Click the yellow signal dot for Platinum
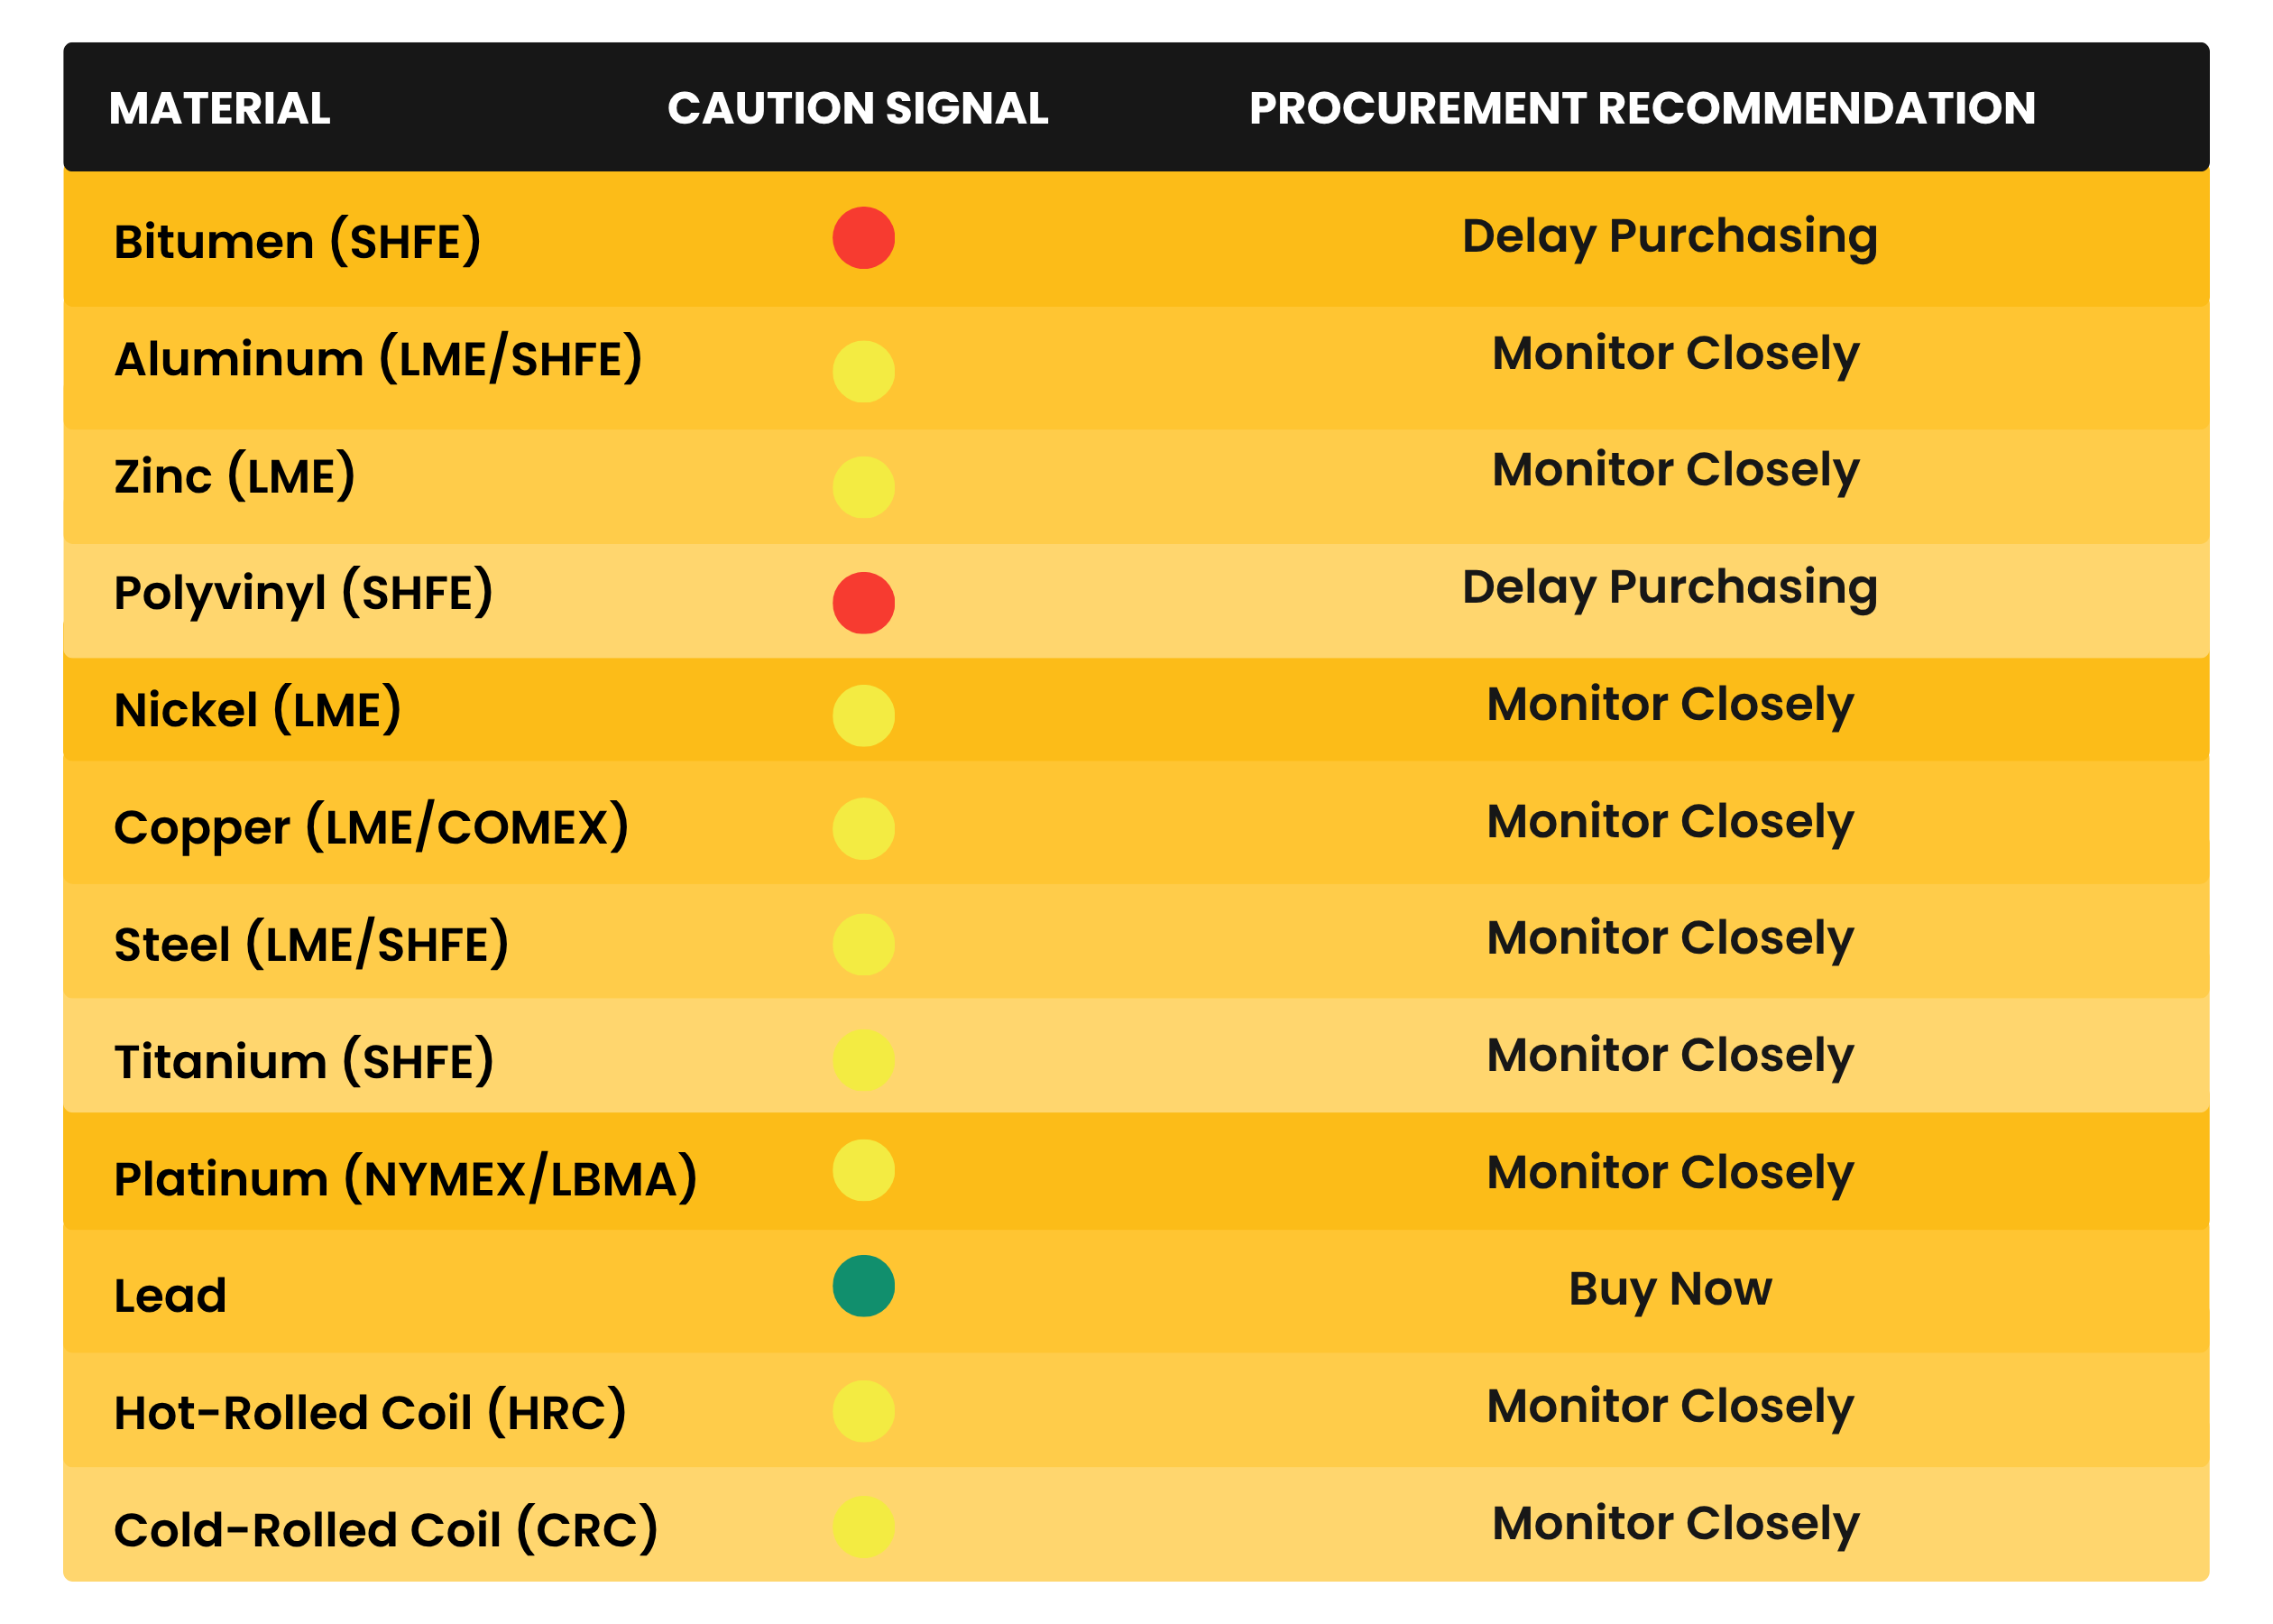 (x=863, y=1170)
